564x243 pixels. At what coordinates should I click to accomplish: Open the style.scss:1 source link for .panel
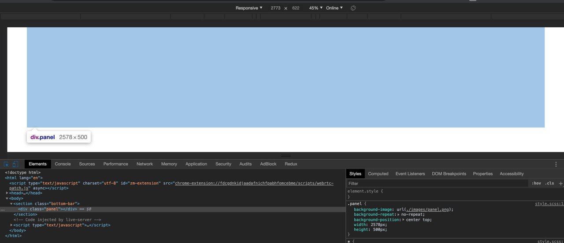[549, 204]
